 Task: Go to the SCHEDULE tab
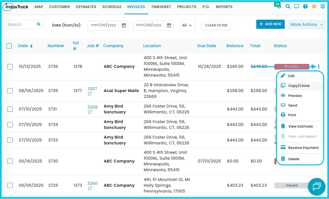point(112,7)
